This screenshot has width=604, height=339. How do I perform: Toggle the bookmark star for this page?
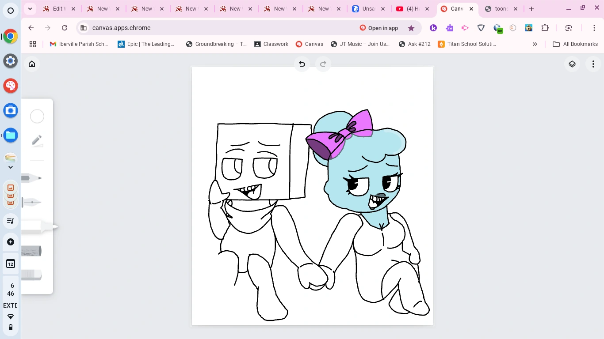click(x=411, y=28)
